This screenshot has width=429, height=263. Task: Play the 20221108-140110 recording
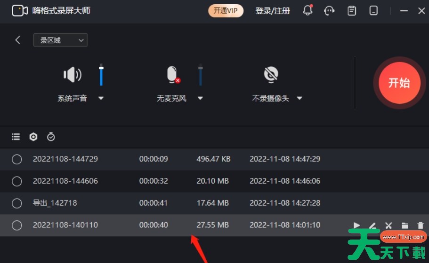click(356, 226)
